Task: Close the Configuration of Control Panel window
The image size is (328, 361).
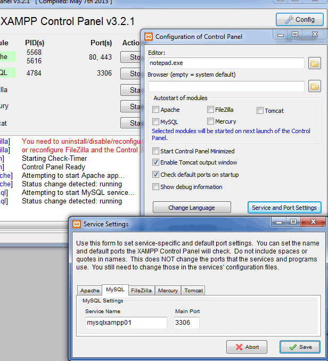Action: [315, 35]
